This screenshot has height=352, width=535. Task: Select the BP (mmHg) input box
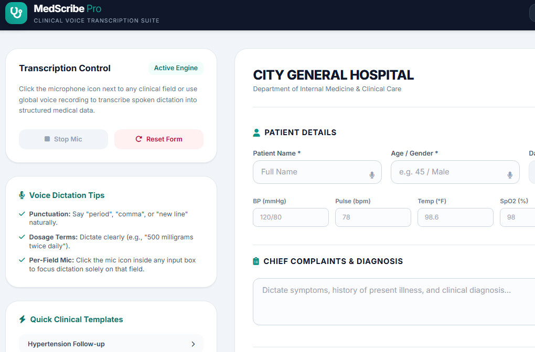coord(291,217)
